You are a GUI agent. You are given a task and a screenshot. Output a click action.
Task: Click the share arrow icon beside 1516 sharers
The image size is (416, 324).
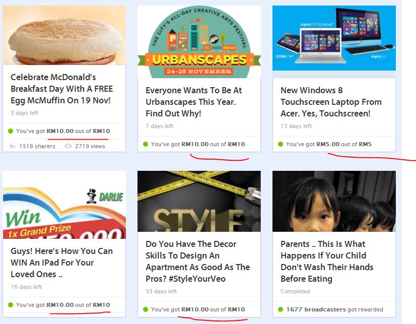click(x=12, y=146)
